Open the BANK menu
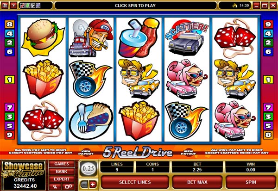The width and height of the screenshot is (278, 191). [62, 172]
